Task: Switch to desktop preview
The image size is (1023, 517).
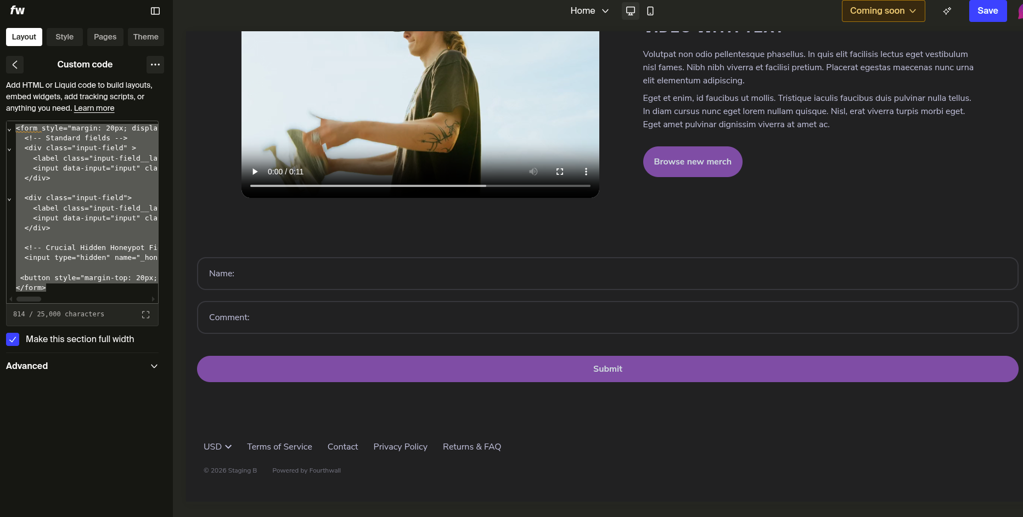Action: (631, 11)
